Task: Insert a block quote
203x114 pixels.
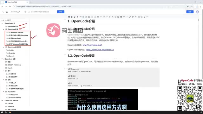Action: coord(98,17)
